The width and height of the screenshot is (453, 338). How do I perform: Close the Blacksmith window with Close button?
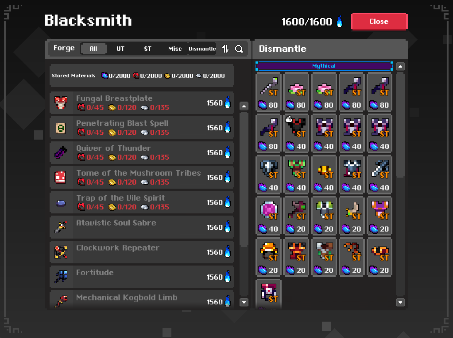coord(379,21)
